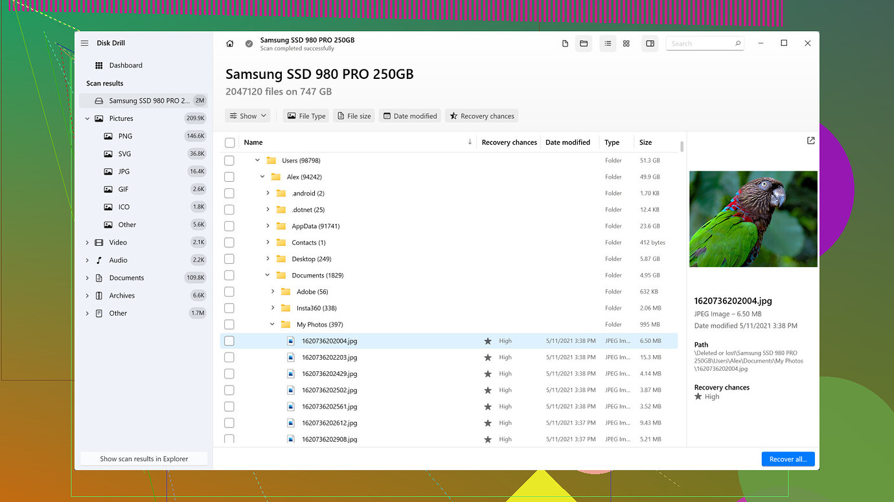
Task: Expand the AppData folder
Action: point(267,226)
